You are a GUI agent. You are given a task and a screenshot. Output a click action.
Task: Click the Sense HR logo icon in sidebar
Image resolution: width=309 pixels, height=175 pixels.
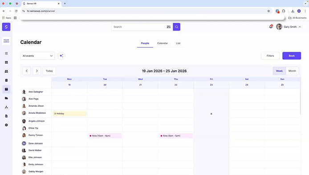click(x=6, y=27)
